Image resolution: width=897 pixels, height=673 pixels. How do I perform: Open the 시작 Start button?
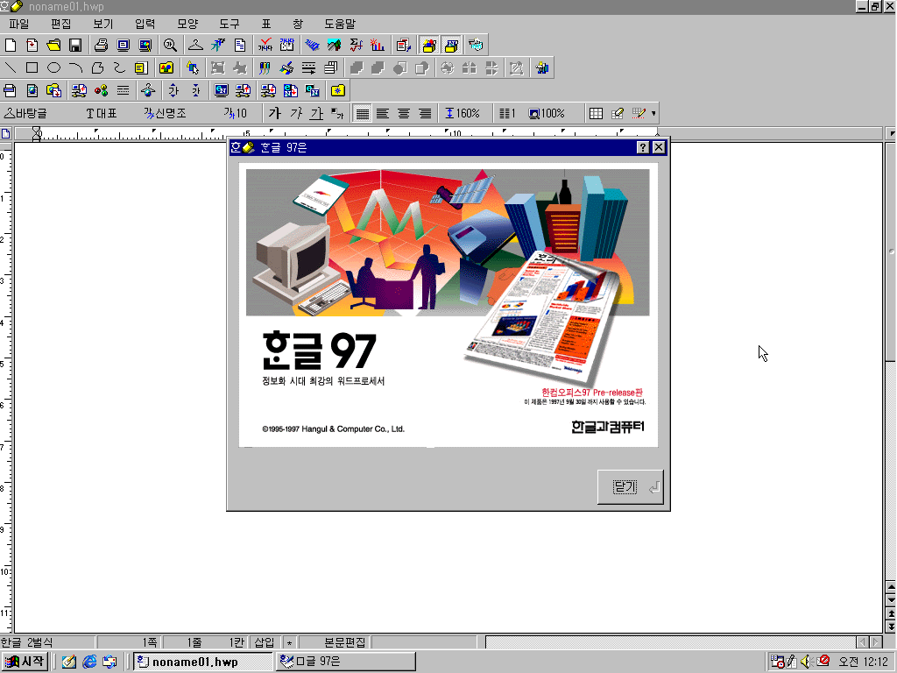[25, 662]
